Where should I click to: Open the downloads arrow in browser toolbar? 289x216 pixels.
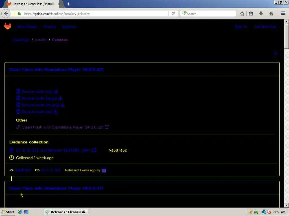261,13
